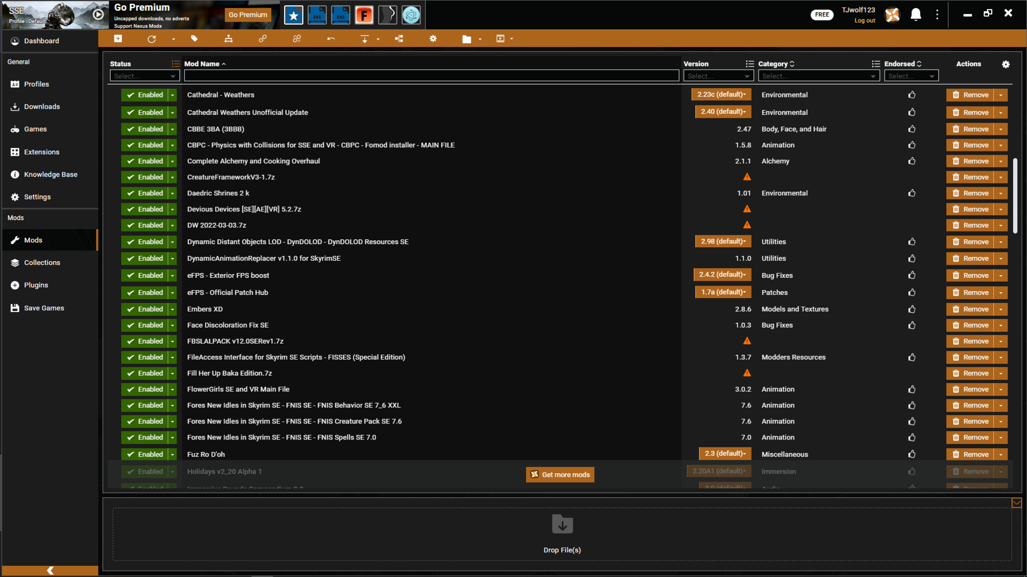
Task: Click Go Premium button
Action: pyautogui.click(x=248, y=15)
